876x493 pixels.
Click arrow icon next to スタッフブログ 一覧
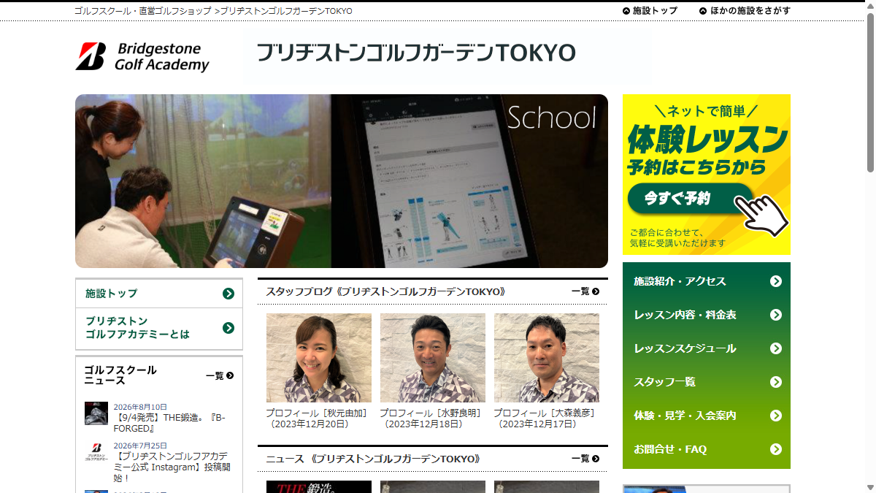596,291
